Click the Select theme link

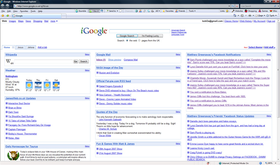255,47
